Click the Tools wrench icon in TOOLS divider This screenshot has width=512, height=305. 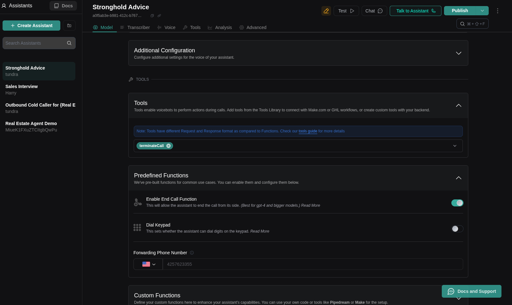click(131, 79)
